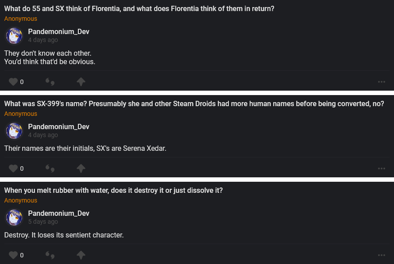The height and width of the screenshot is (264, 394).
Task: Open Pandemonium_Dev avatar on the SX-399 answer
Action: (14, 131)
